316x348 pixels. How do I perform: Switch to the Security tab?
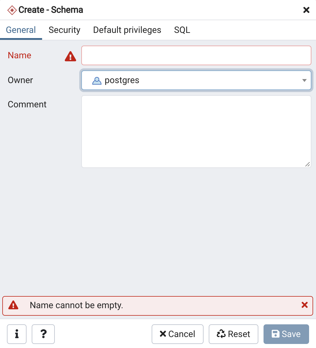[x=64, y=30]
